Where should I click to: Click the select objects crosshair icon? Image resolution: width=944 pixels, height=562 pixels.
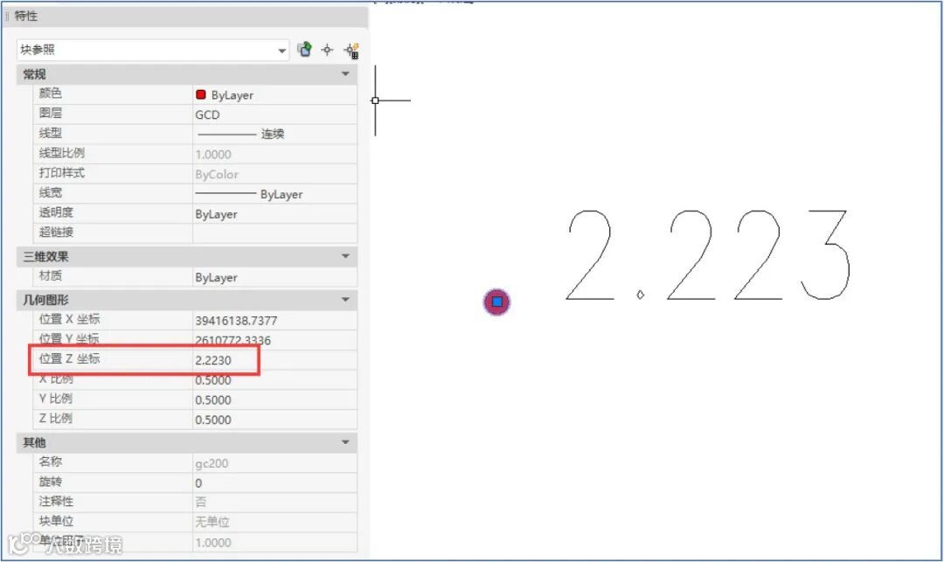(327, 50)
